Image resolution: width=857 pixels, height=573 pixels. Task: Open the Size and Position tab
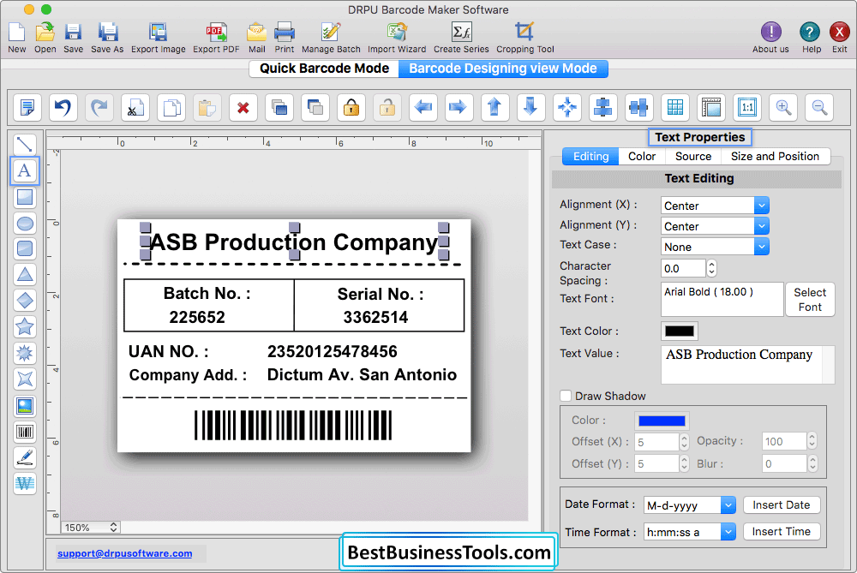[x=775, y=156]
